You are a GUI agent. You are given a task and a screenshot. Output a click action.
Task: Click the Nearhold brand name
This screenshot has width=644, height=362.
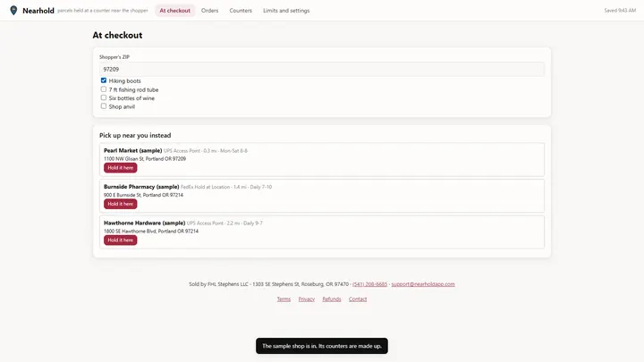(38, 11)
